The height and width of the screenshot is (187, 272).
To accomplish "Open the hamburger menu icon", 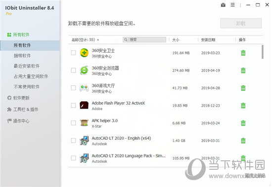I will pos(232,5).
